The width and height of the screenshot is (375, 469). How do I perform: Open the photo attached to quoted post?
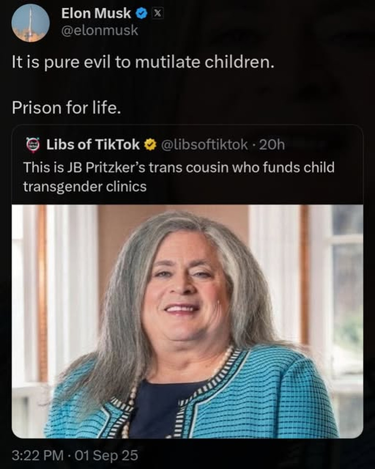[188, 322]
